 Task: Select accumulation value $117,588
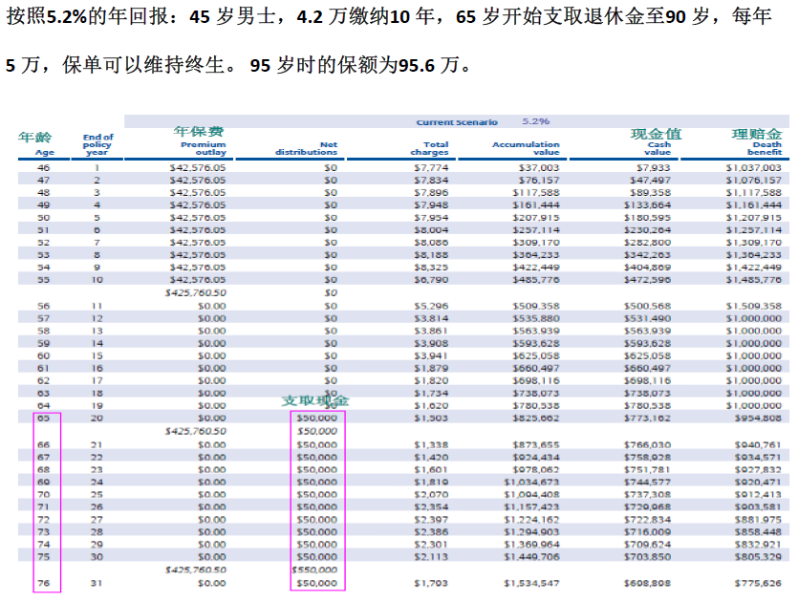click(x=536, y=192)
